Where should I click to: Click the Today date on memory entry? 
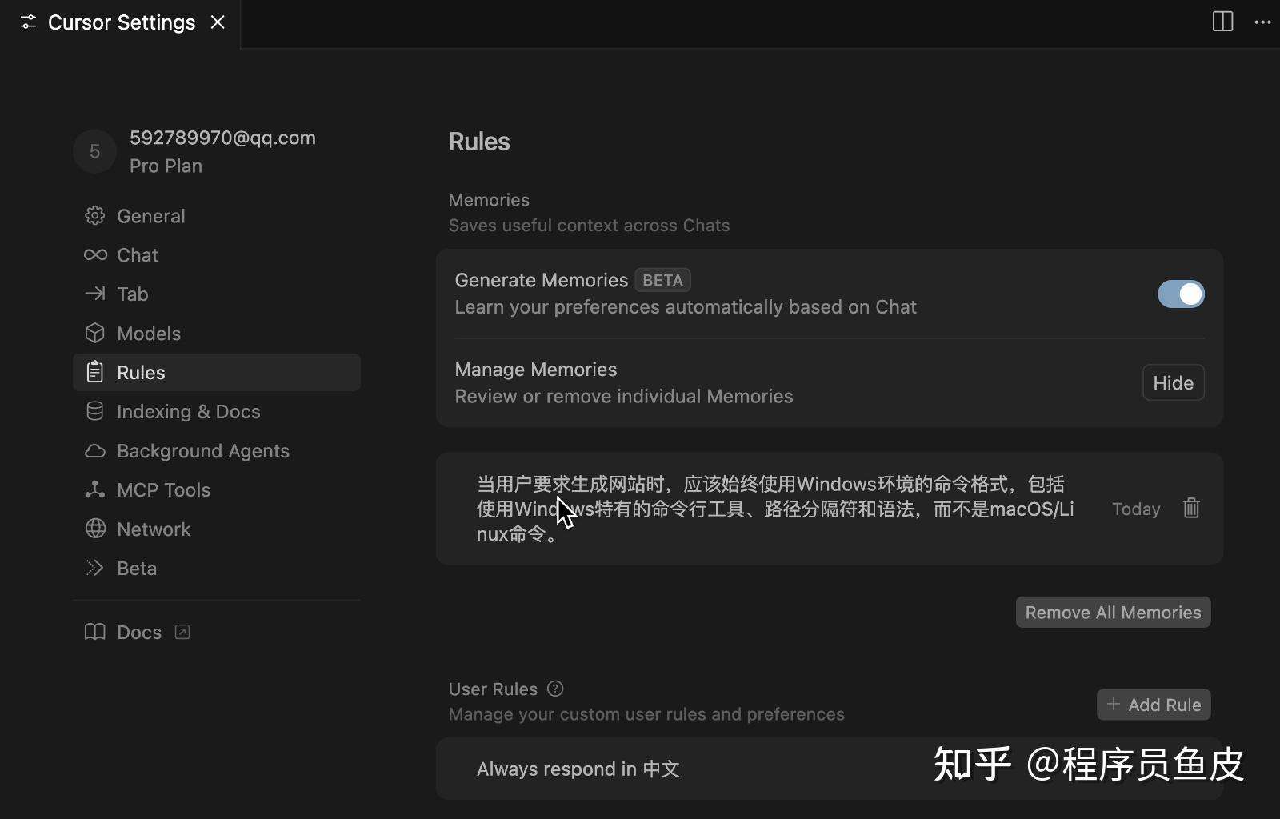coord(1136,509)
